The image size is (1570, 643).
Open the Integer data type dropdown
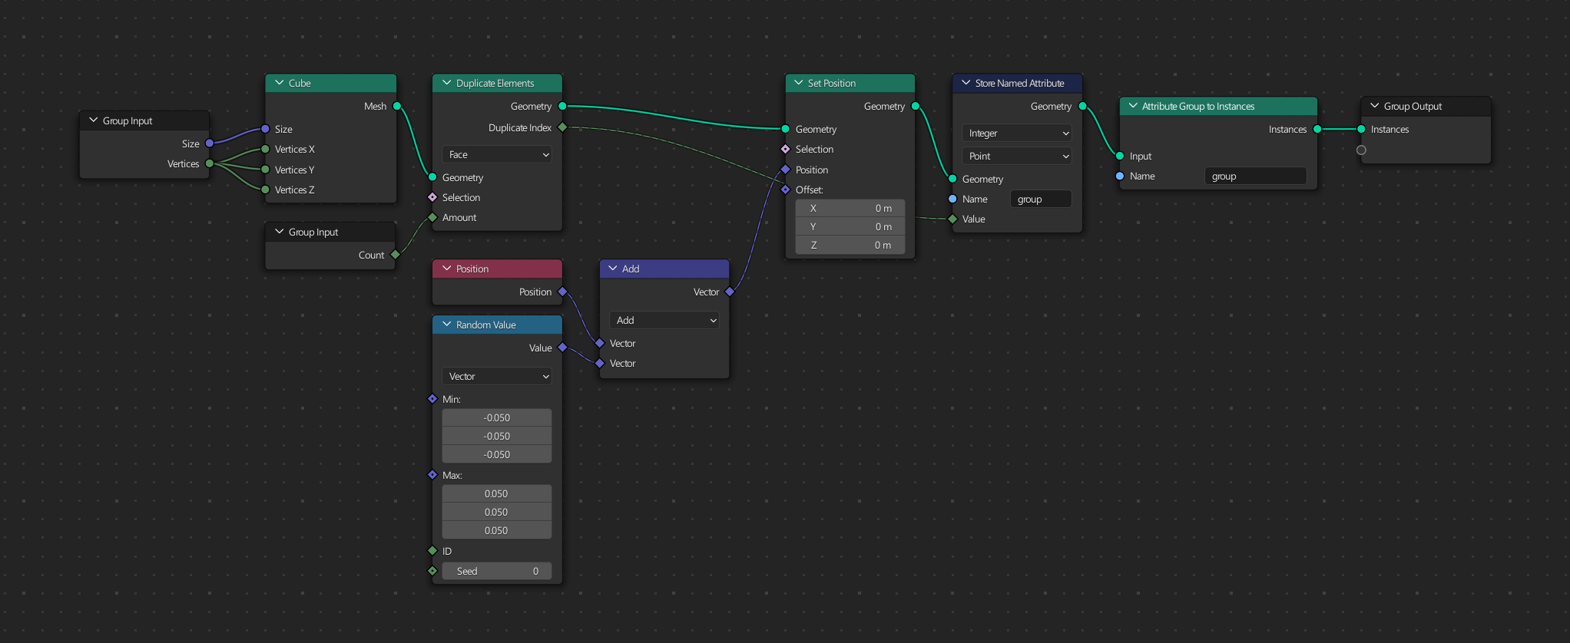pos(1017,133)
